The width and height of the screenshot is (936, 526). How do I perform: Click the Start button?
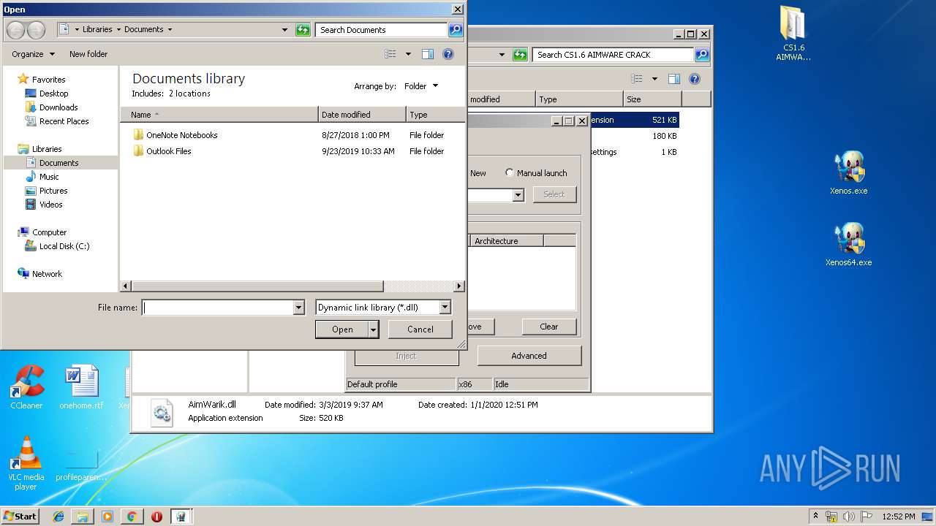point(20,517)
